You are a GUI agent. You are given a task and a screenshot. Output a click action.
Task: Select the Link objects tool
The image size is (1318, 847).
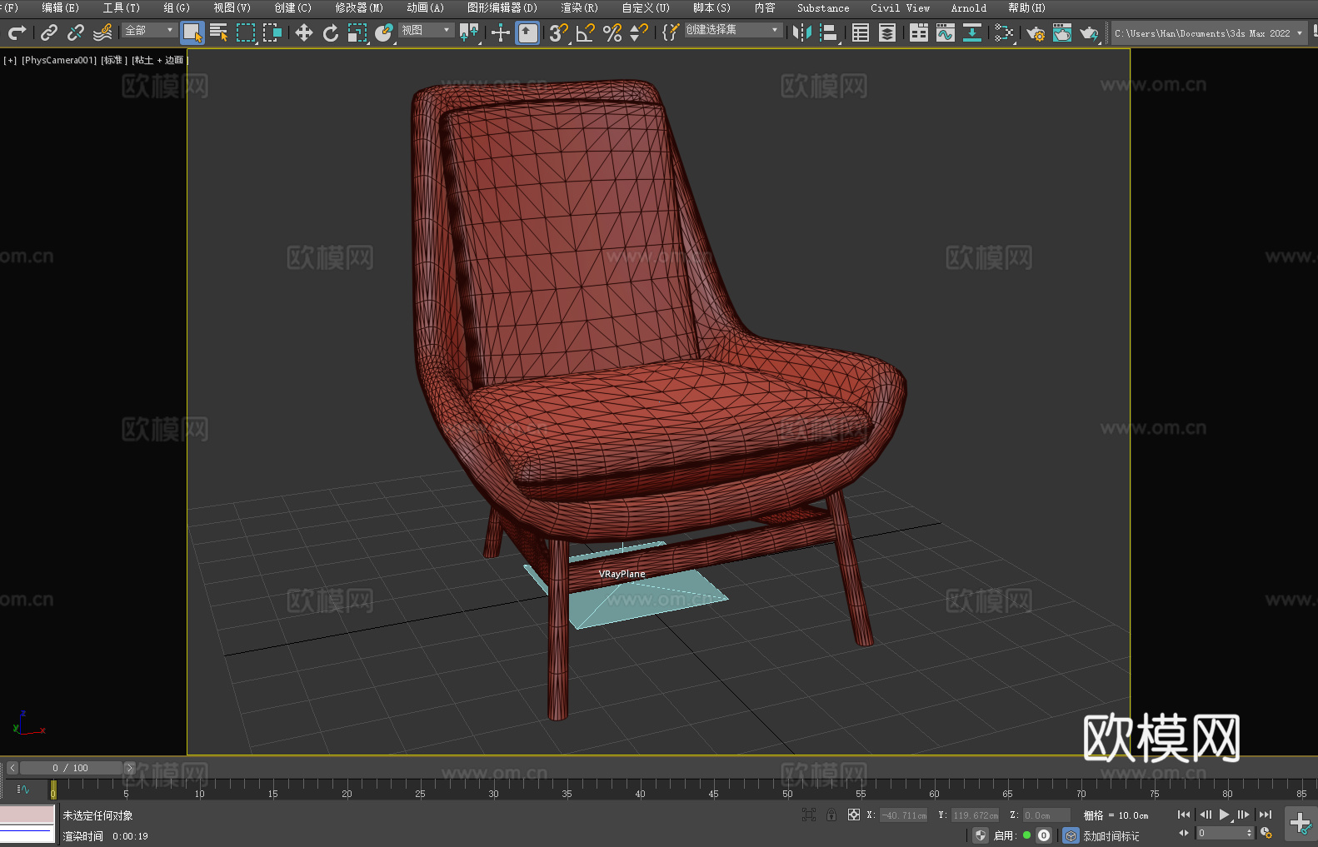coord(49,32)
